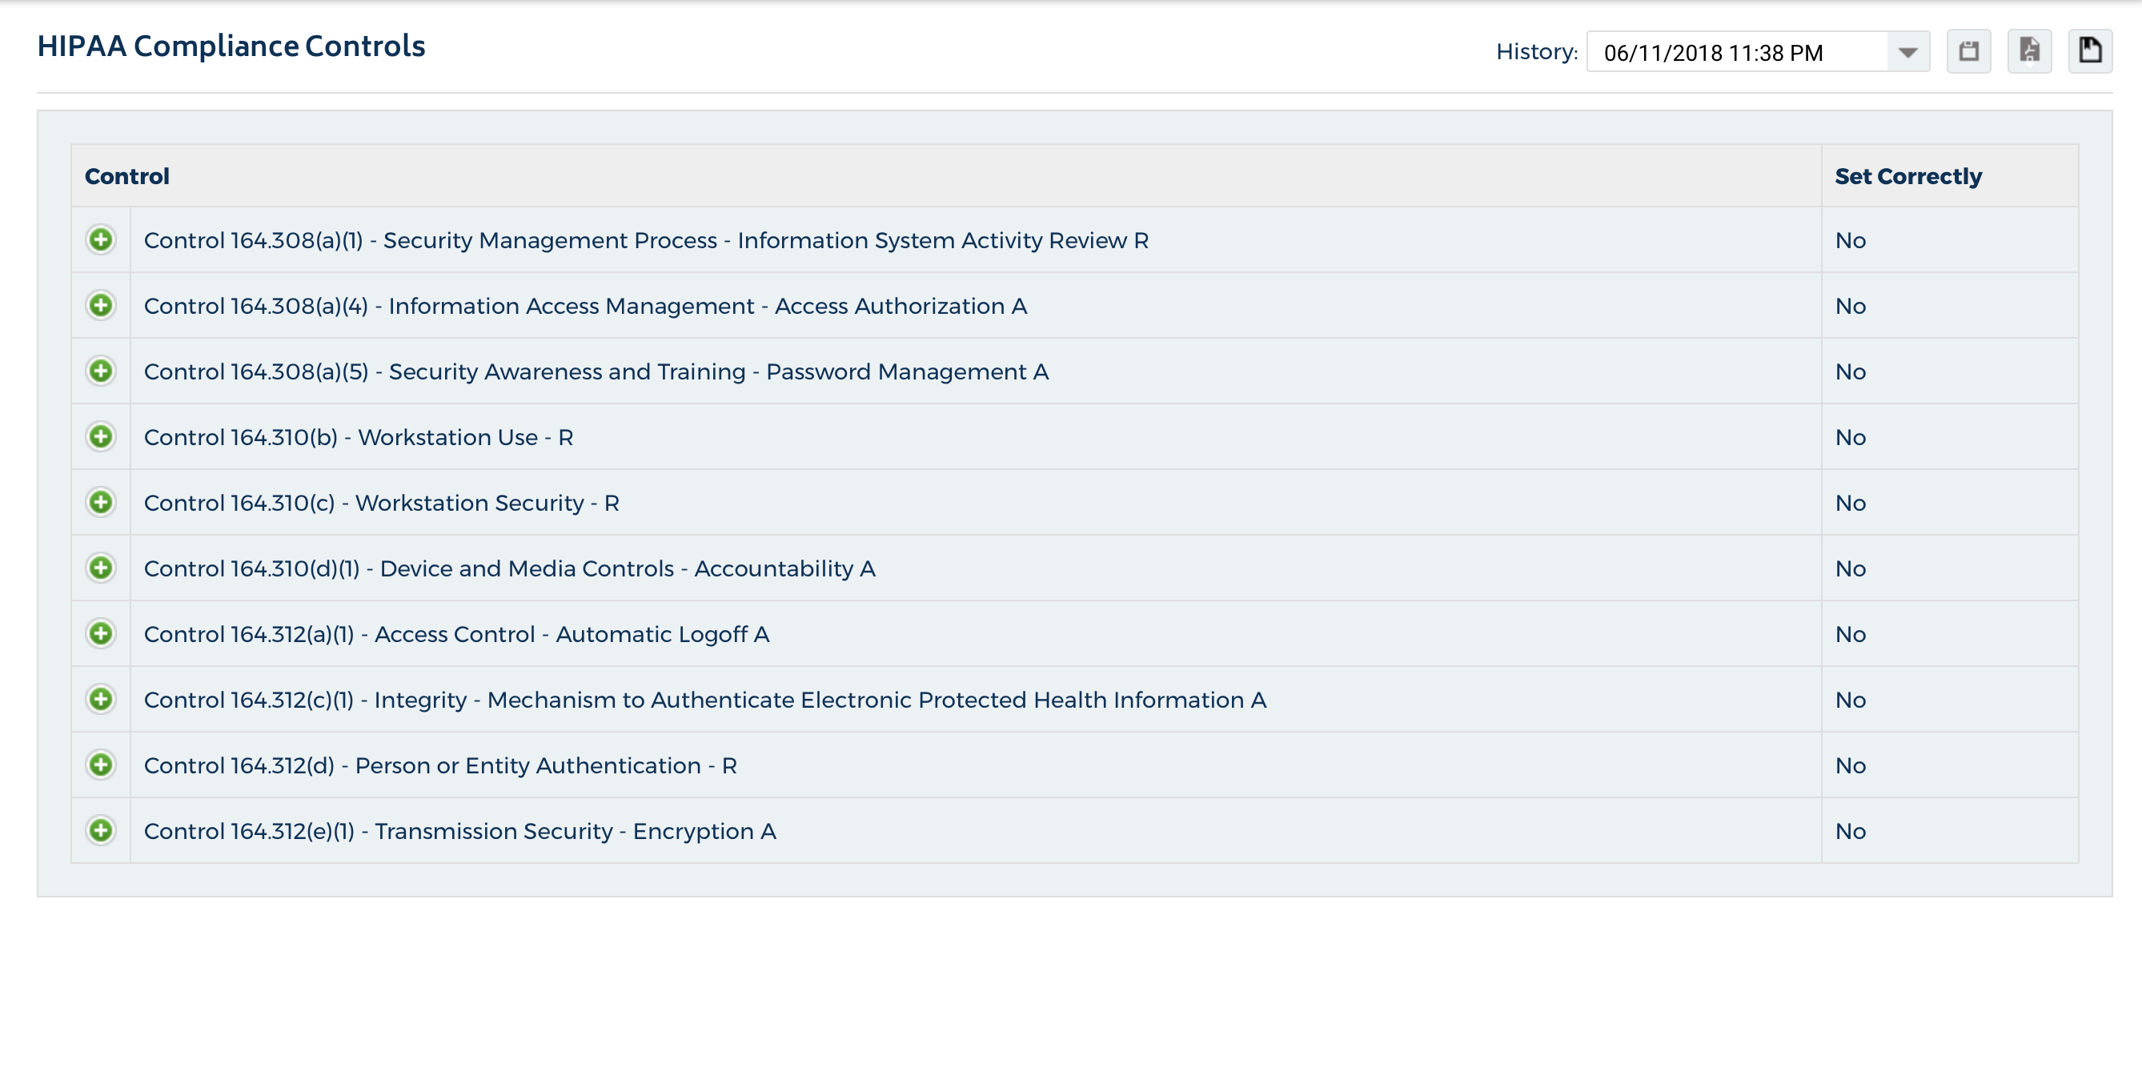The height and width of the screenshot is (1076, 2142).
Task: Click 'No' in the Access Authorization row
Action: 1850,307
